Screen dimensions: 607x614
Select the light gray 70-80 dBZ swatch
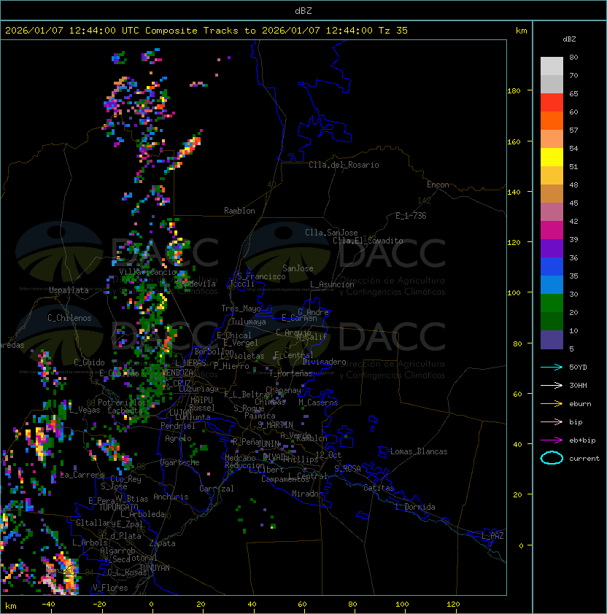click(552, 66)
